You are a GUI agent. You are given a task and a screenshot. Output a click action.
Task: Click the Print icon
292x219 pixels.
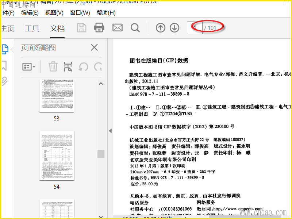(99, 28)
